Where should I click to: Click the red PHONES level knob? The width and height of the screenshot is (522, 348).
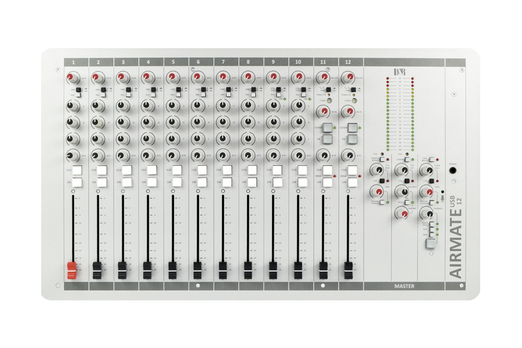(x=403, y=213)
